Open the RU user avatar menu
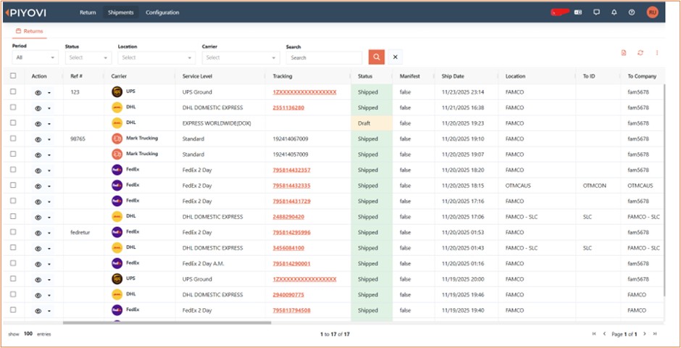681x348 pixels. [652, 12]
